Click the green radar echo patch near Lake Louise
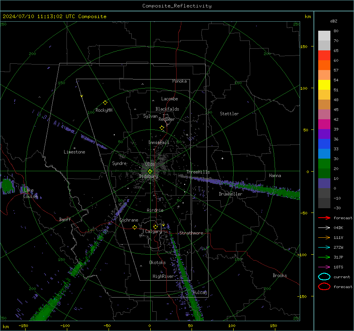The width and height of the screenshot is (354, 331). (7, 186)
